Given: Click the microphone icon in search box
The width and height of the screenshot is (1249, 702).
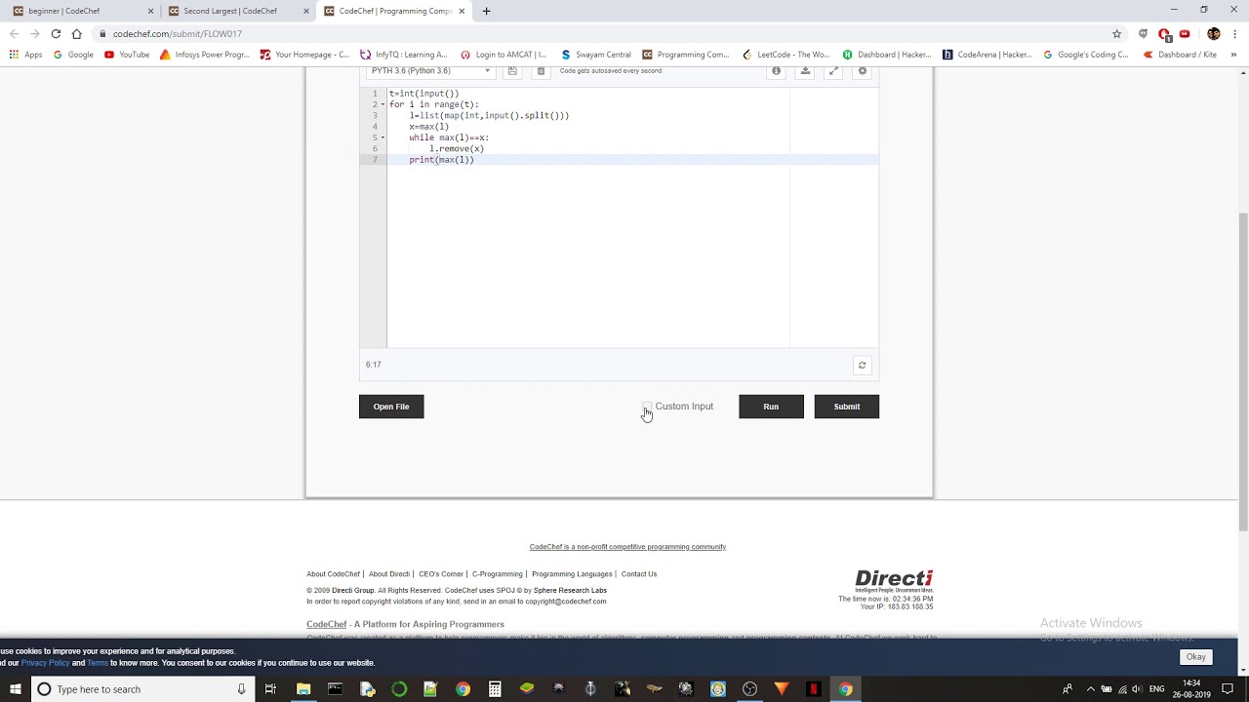Looking at the screenshot, I should click(241, 689).
